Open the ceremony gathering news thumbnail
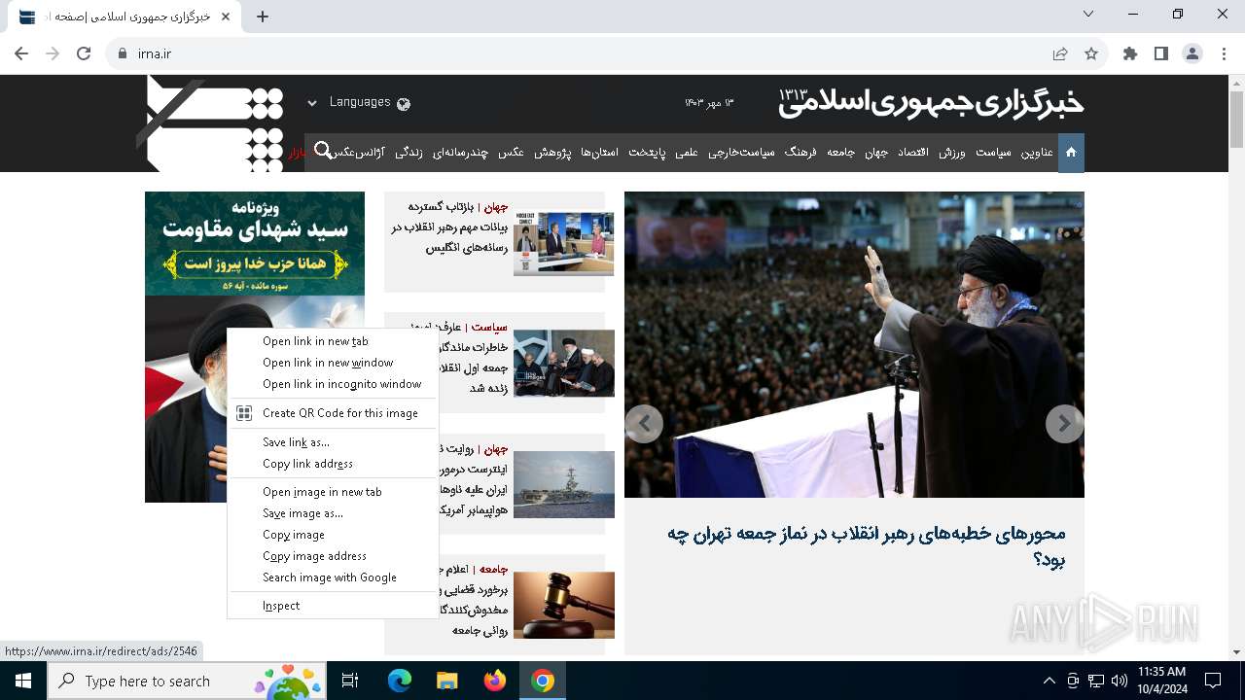The width and height of the screenshot is (1245, 700). point(564,364)
